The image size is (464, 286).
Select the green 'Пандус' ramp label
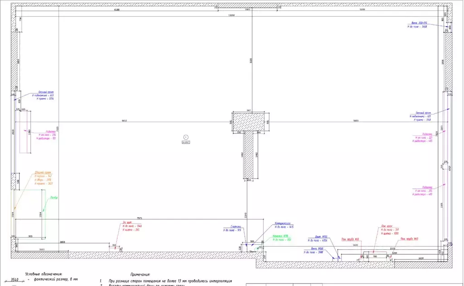pyautogui.click(x=54, y=197)
